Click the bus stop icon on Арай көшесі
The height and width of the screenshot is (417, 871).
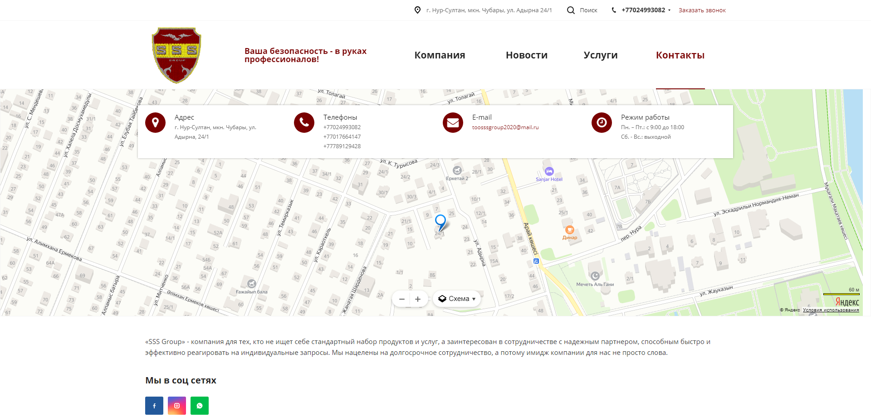(536, 261)
